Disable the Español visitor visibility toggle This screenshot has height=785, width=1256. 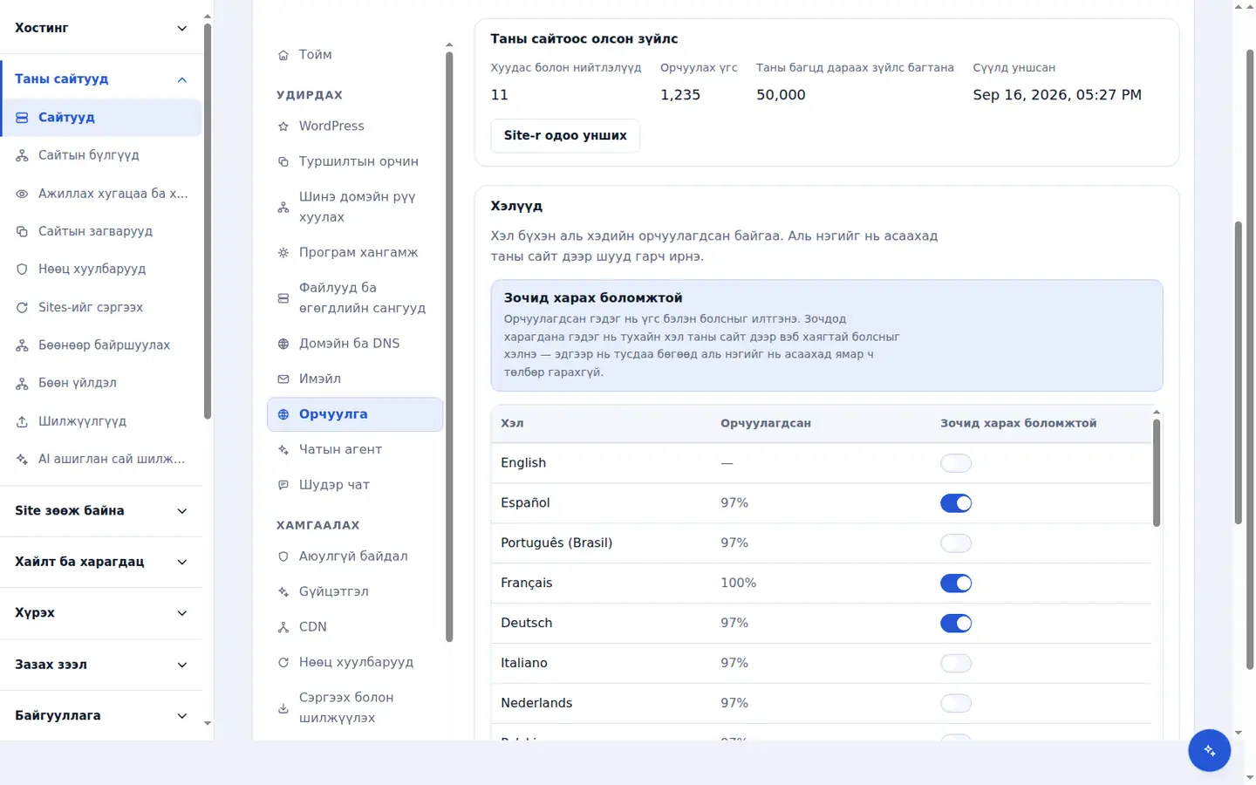pyautogui.click(x=956, y=503)
